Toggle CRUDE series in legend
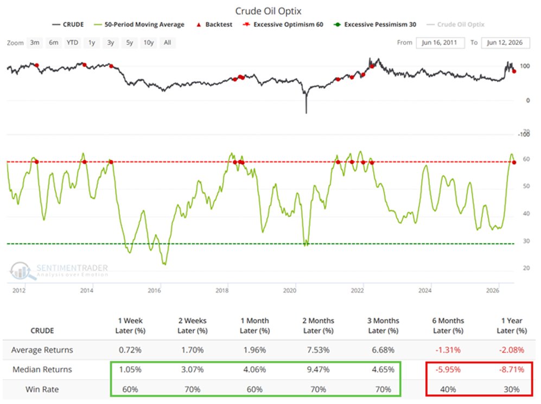541x404 pixels. [x=68, y=24]
